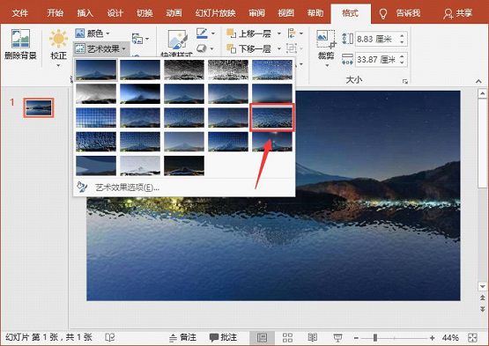Click the picture border pen icon
Viewport: 489px width, 346px height.
(202, 33)
